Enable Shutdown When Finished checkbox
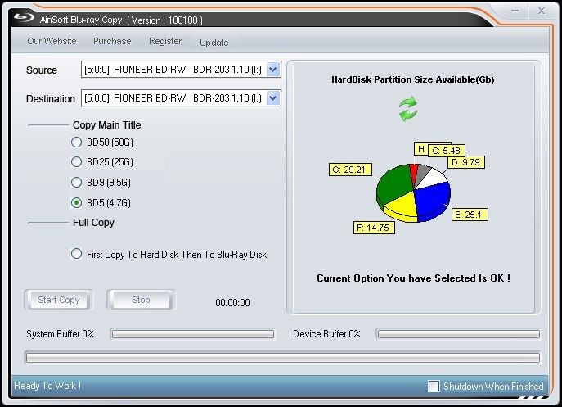The height and width of the screenshot is (407, 562). pos(434,387)
